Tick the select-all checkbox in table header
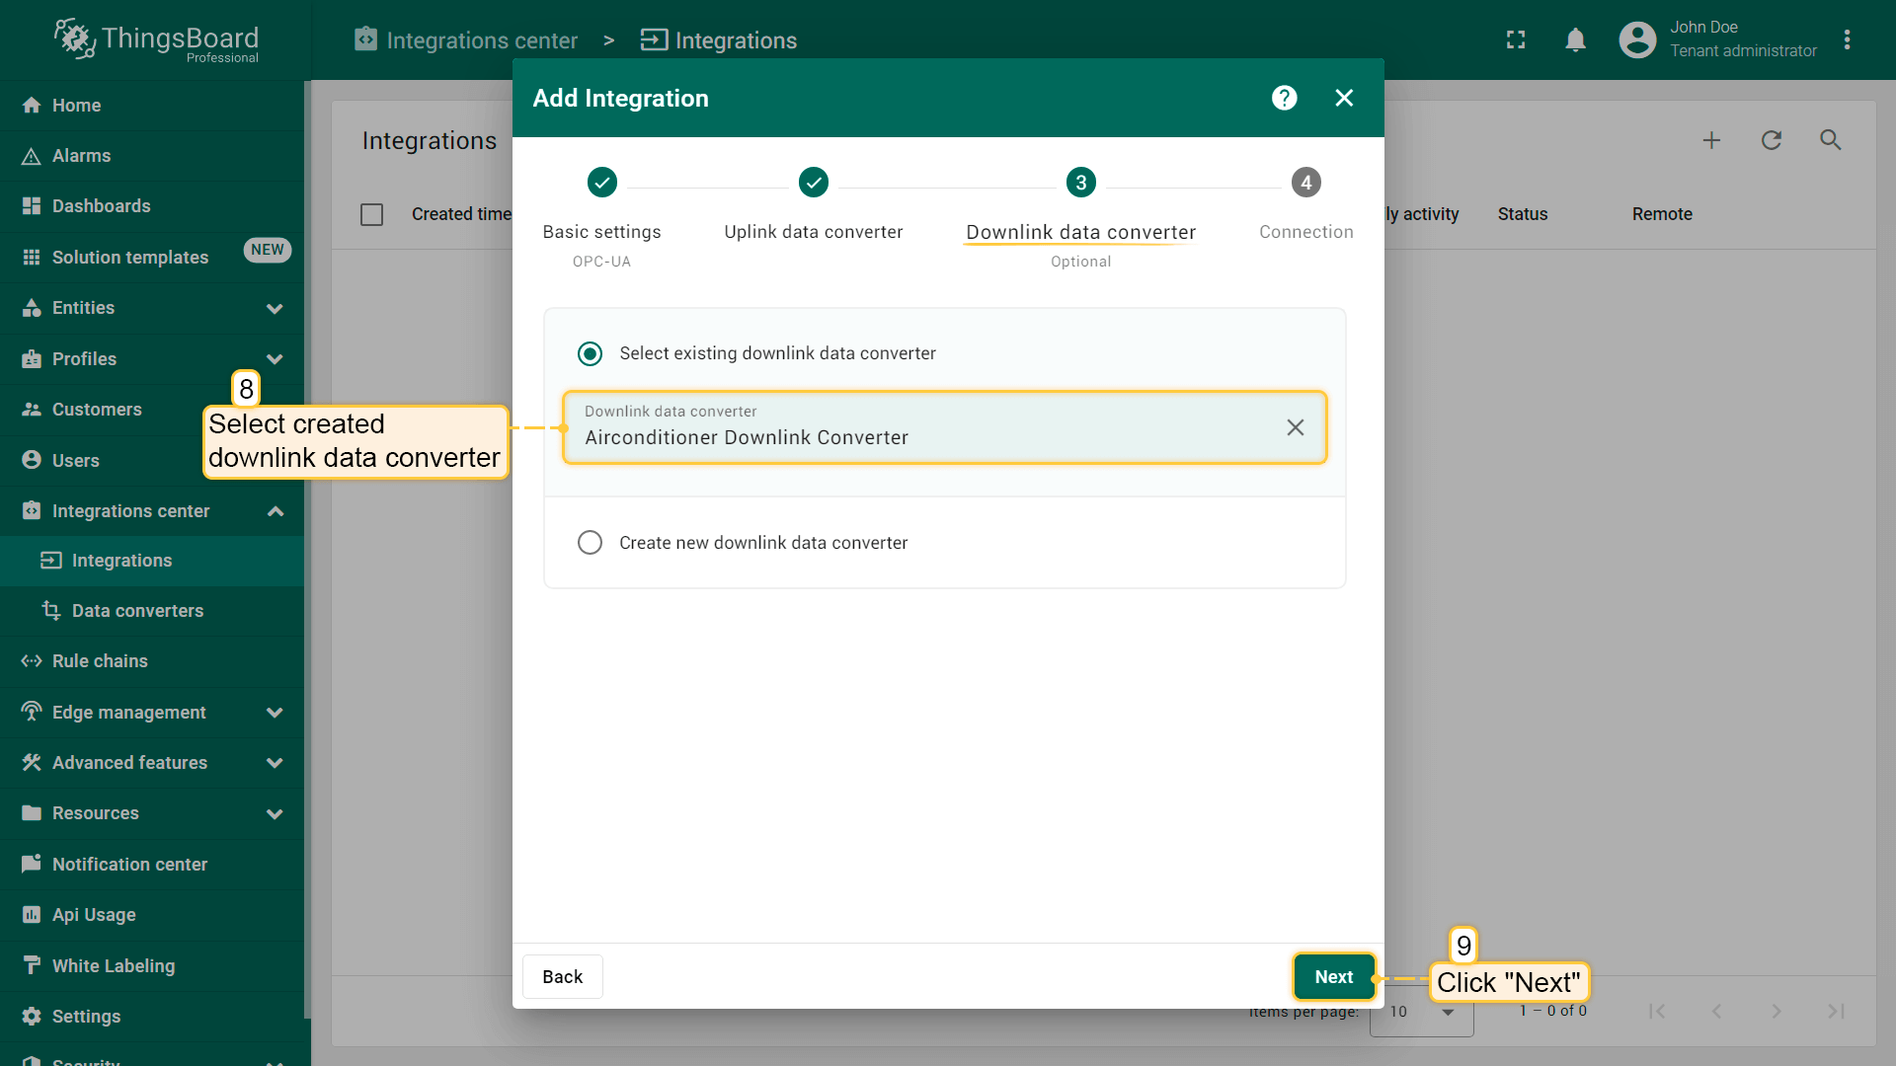 [x=372, y=214]
